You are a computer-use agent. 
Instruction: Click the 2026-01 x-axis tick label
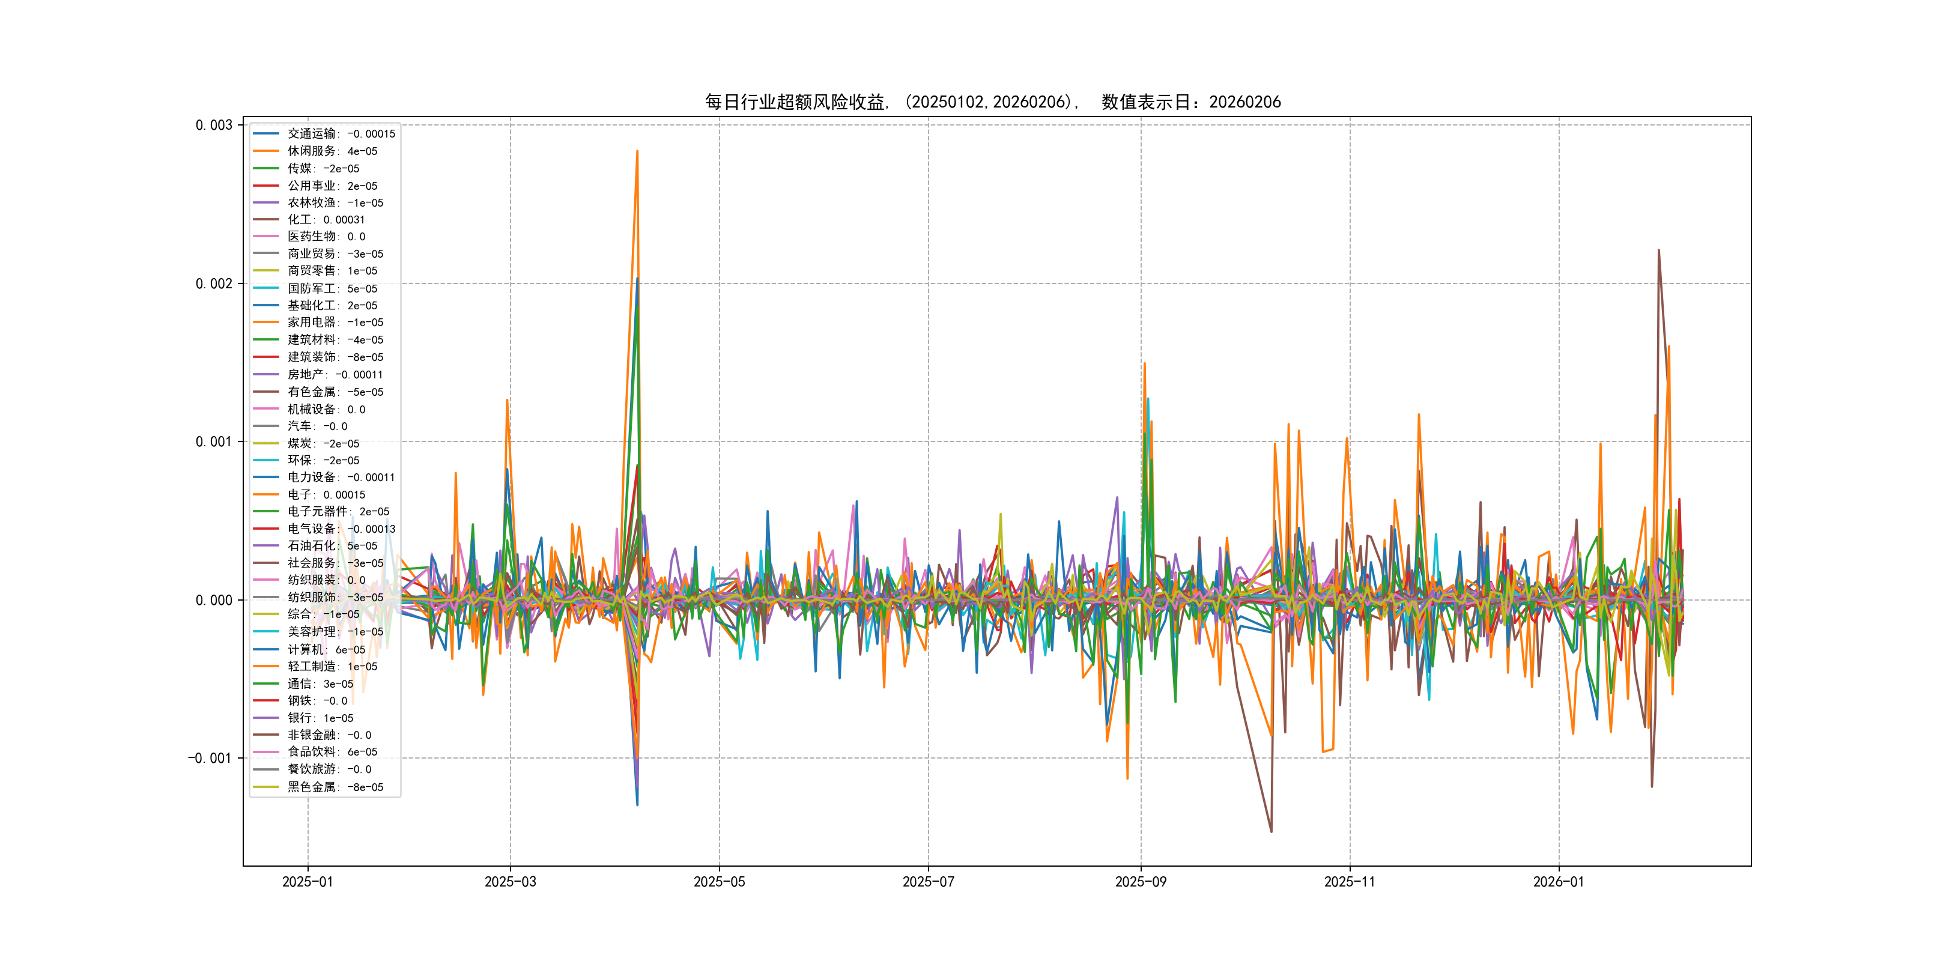pos(1558,882)
